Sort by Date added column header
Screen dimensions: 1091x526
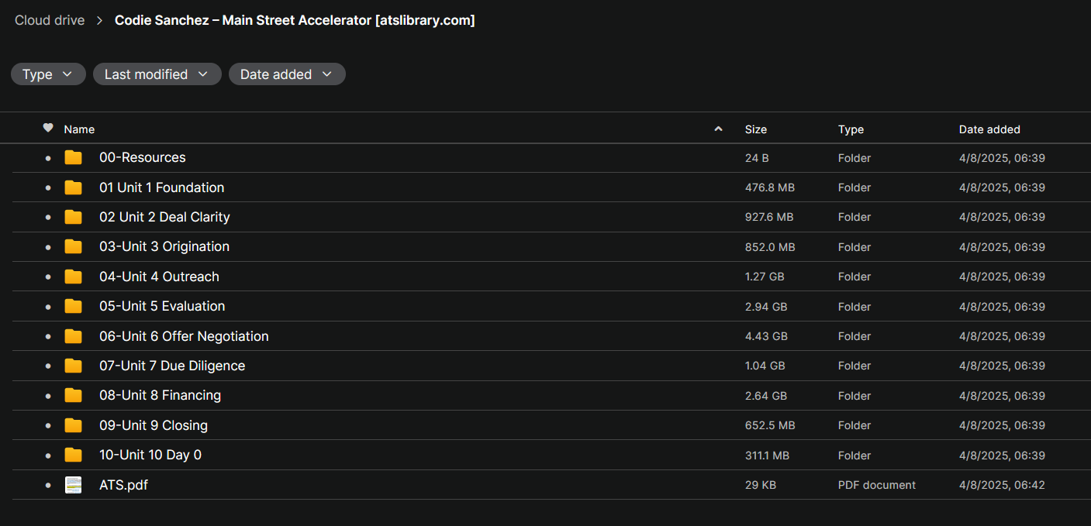(x=989, y=129)
